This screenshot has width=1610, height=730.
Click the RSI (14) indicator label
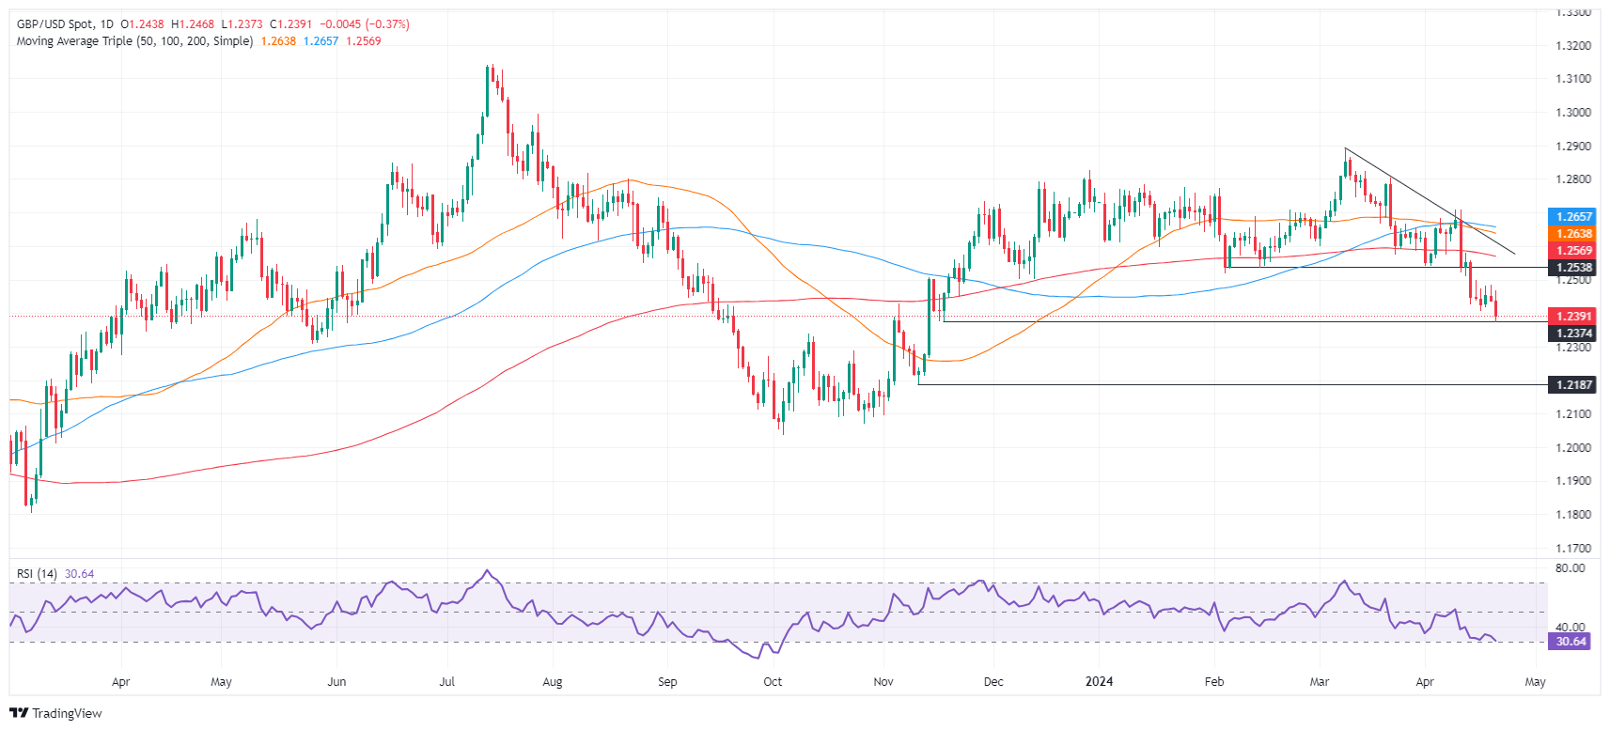coord(37,574)
